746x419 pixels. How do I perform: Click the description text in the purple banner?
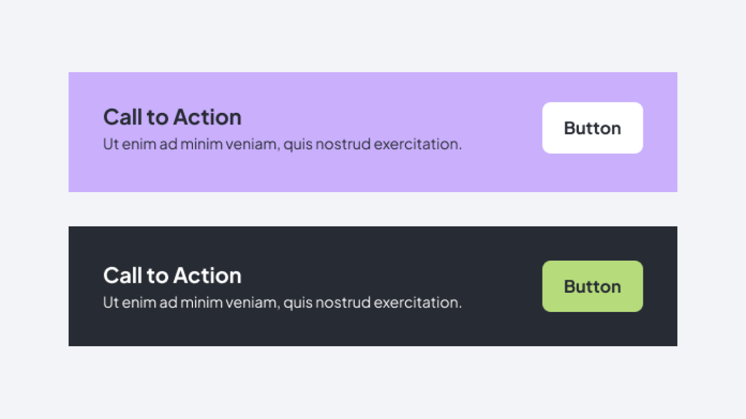tap(282, 144)
